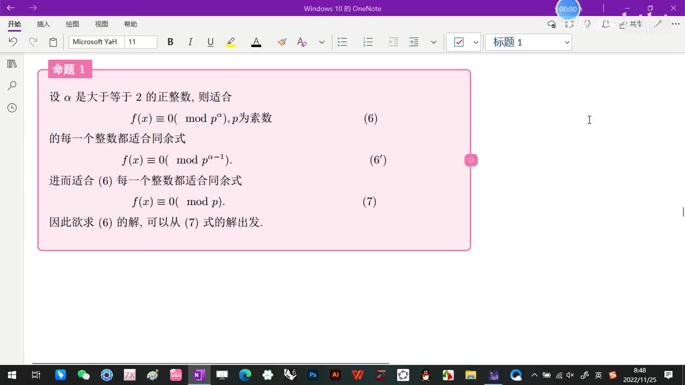Screen dimensions: 685x385
Task: Apply yellow text highlight color
Action: pyautogui.click(x=231, y=42)
